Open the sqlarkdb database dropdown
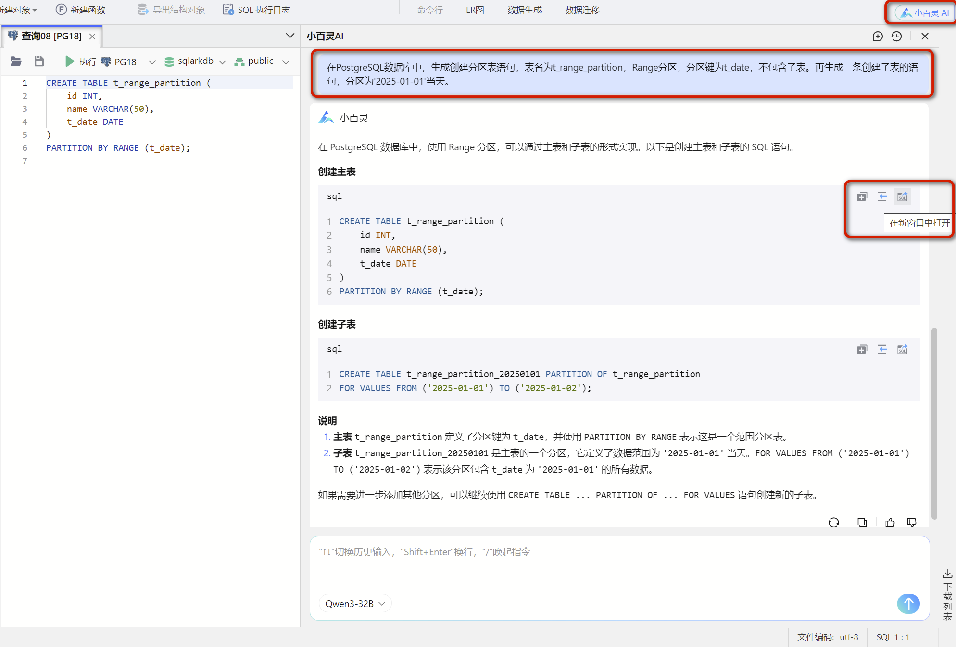 click(195, 61)
